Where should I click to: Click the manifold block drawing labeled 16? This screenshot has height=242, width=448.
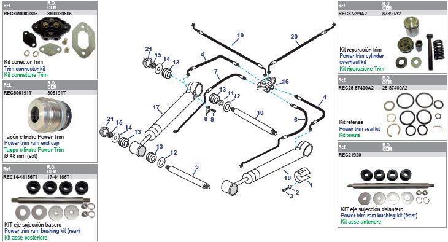tap(266, 84)
